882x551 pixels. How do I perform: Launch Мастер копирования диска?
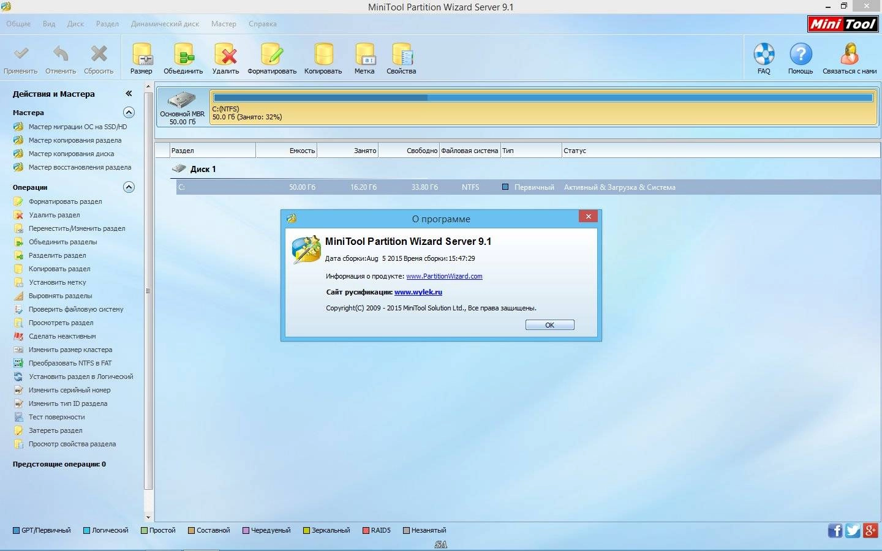pos(71,154)
